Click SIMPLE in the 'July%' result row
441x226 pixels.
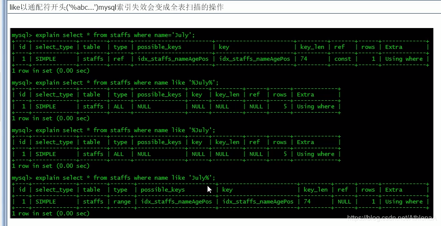[x=45, y=201]
